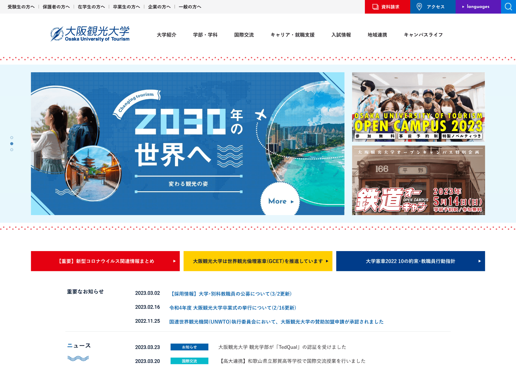The image size is (516, 365).
Task: Open 卒業生の方へ link
Action: coord(126,7)
